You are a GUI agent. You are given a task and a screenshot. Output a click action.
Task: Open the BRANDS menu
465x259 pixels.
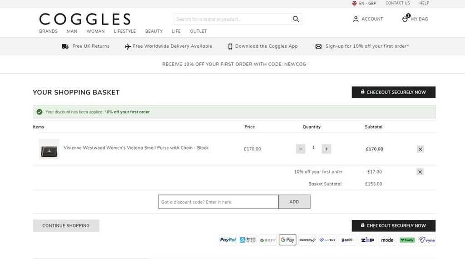coord(48,31)
